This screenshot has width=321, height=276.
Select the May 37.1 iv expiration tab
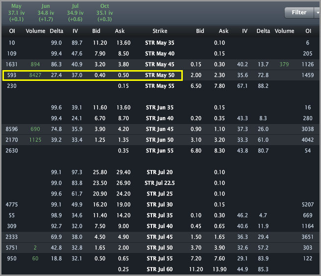(16, 13)
